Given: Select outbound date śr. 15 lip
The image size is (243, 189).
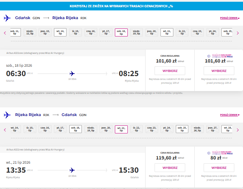Looking at the screenshot, I should (76, 32).
